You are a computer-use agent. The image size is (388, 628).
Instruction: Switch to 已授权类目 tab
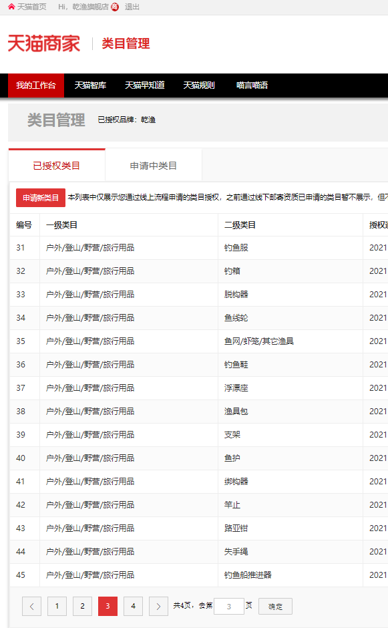[57, 166]
